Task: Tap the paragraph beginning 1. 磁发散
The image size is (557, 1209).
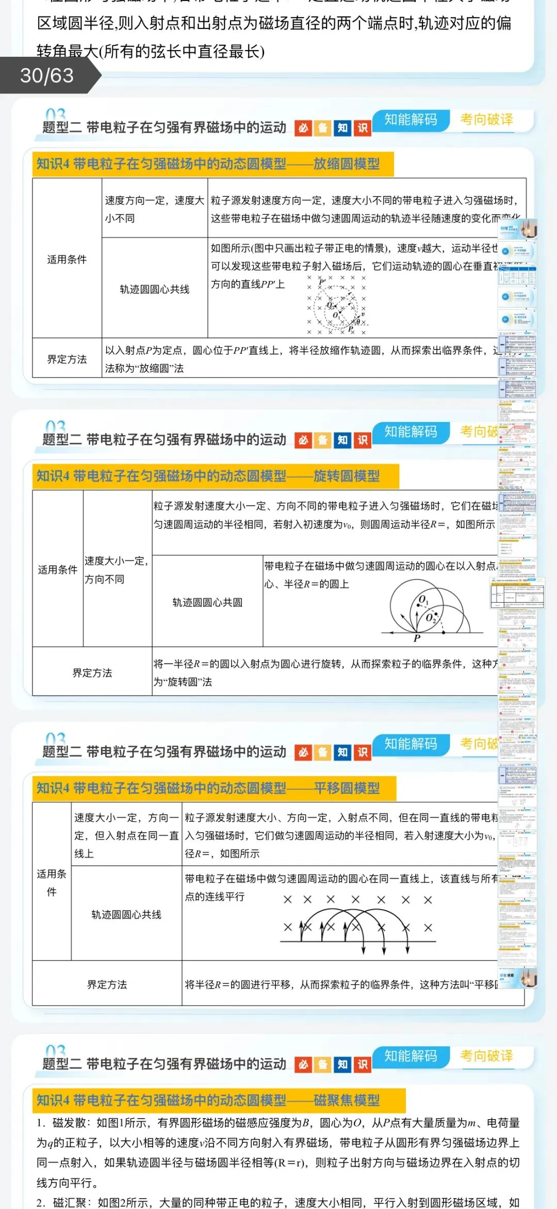Action: coord(278,1152)
